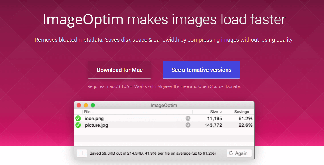Click the magnifier icon in icon.png row
Screen dimensions: 324x165
pos(188,118)
